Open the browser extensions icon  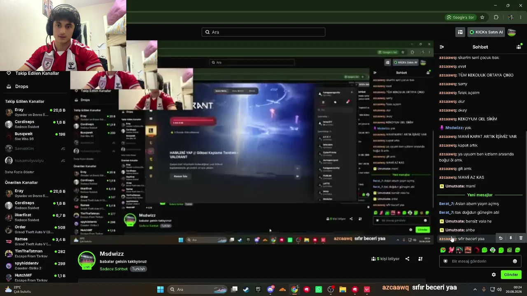click(496, 17)
